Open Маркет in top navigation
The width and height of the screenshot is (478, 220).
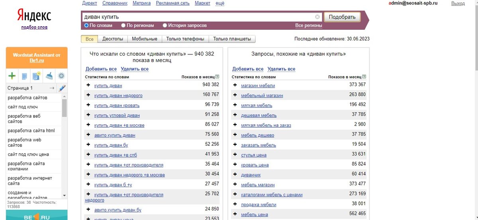click(203, 3)
